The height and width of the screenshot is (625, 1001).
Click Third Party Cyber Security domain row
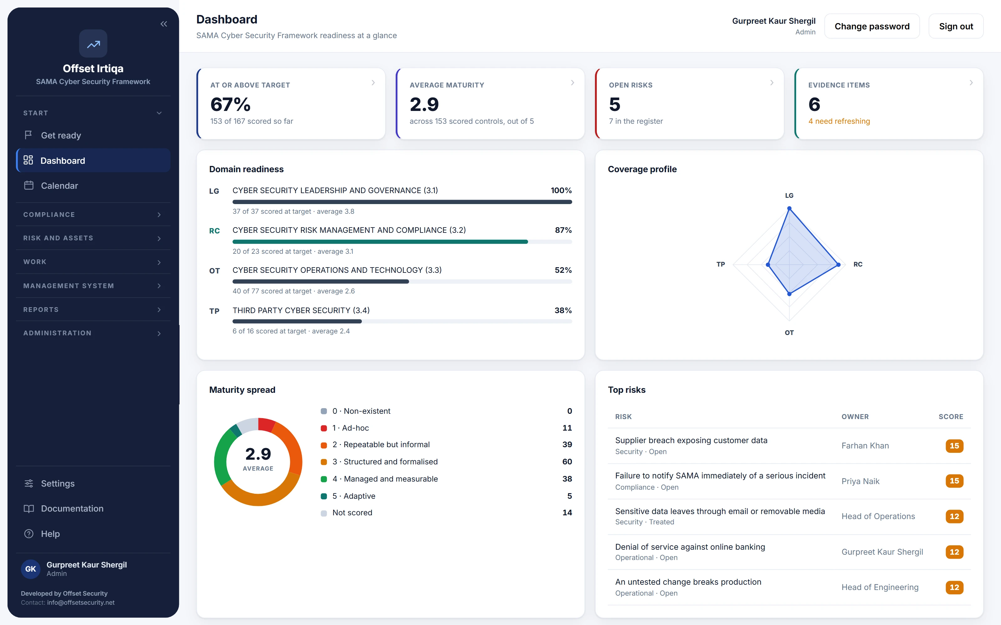[x=390, y=320]
